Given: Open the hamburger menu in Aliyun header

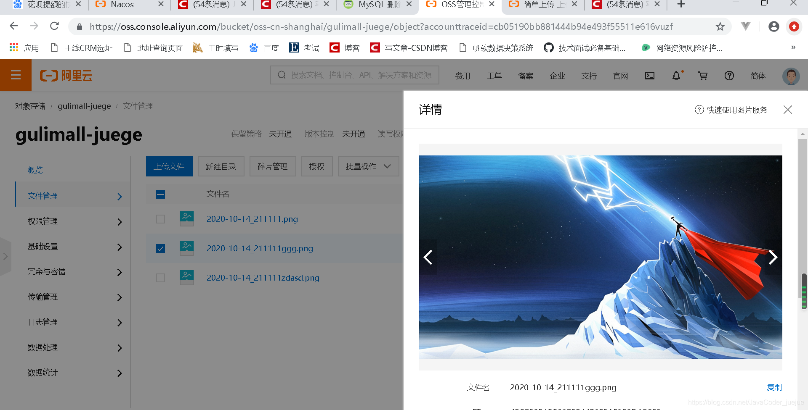Looking at the screenshot, I should (x=16, y=75).
